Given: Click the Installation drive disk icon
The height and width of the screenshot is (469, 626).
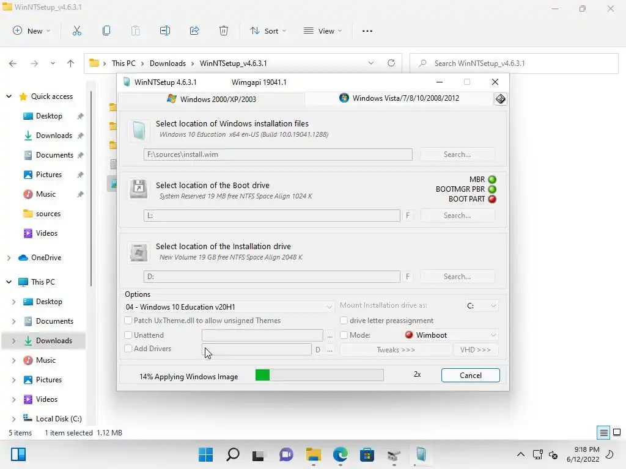Looking at the screenshot, I should click(139, 252).
